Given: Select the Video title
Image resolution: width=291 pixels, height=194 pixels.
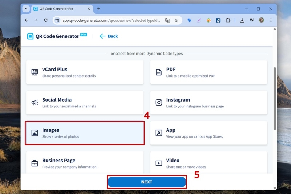Looking at the screenshot, I should pyautogui.click(x=172, y=161).
